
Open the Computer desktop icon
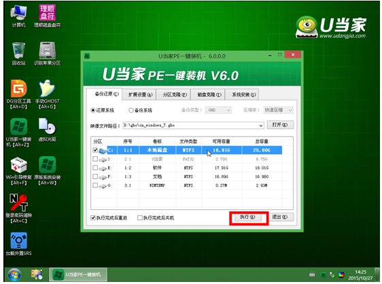click(19, 16)
